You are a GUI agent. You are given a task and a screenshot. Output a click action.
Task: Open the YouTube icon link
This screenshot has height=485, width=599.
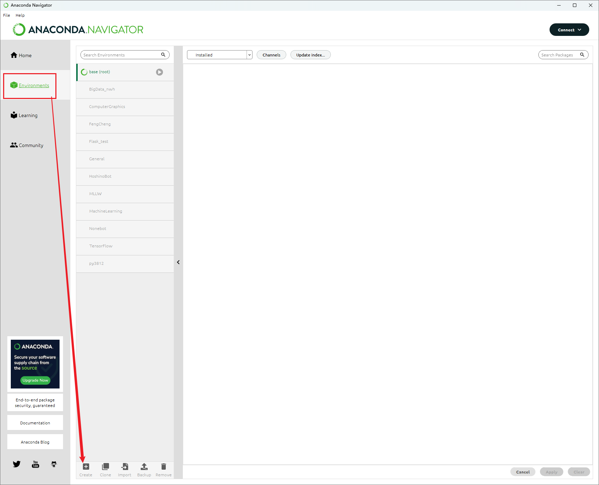tap(36, 464)
